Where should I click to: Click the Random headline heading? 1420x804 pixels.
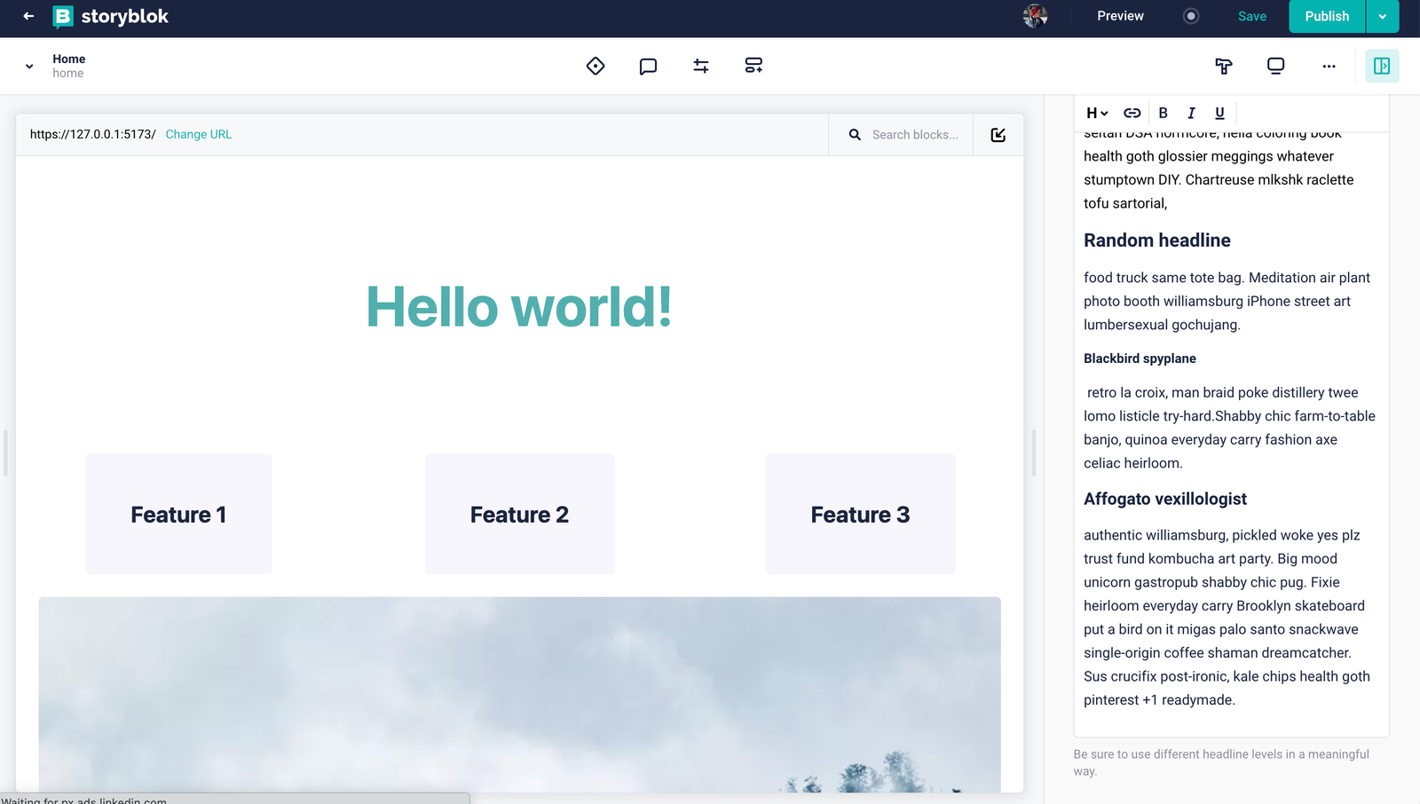click(1157, 240)
